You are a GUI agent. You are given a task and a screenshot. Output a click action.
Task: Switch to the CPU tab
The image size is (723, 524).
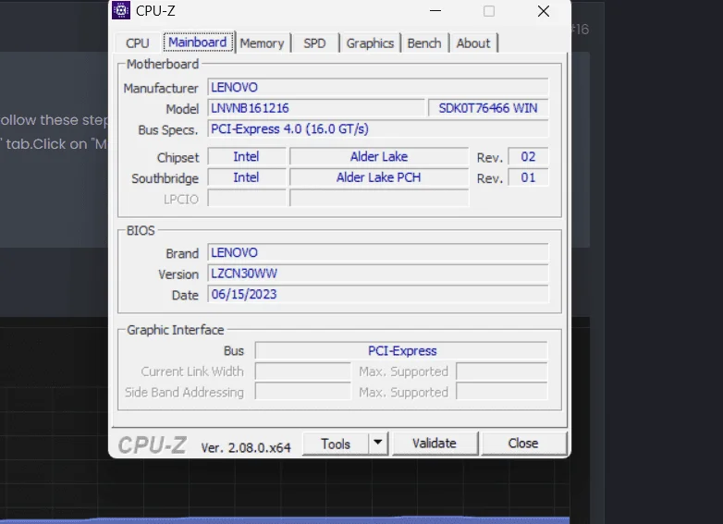pos(138,43)
